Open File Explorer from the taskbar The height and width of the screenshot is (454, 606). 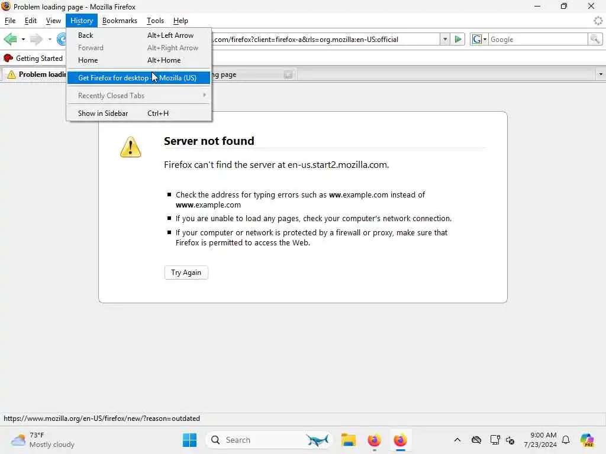[348, 440]
